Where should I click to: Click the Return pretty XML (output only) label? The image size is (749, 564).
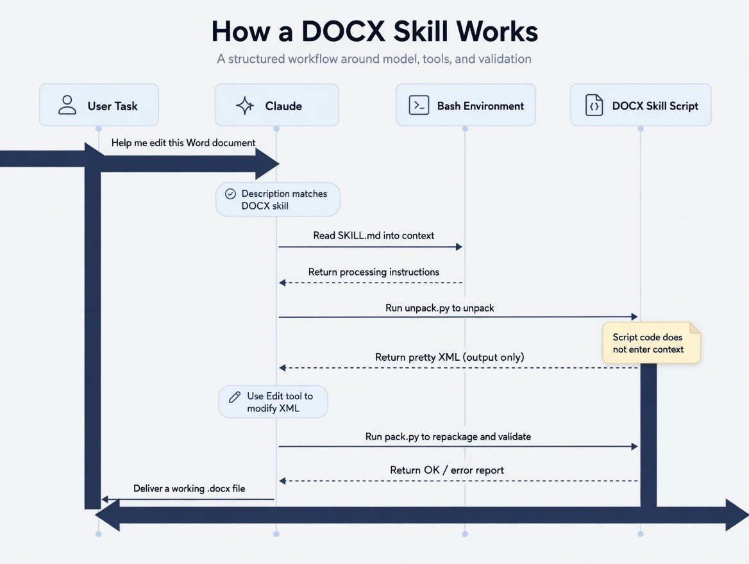pos(450,357)
